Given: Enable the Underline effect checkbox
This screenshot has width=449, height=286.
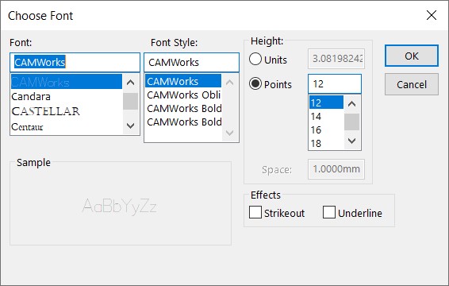Looking at the screenshot, I should (x=328, y=213).
